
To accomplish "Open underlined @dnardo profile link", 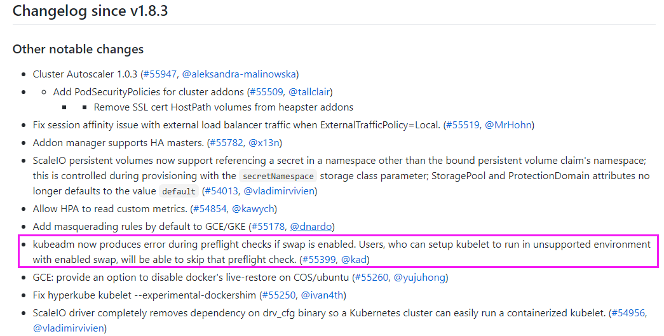I will click(311, 226).
